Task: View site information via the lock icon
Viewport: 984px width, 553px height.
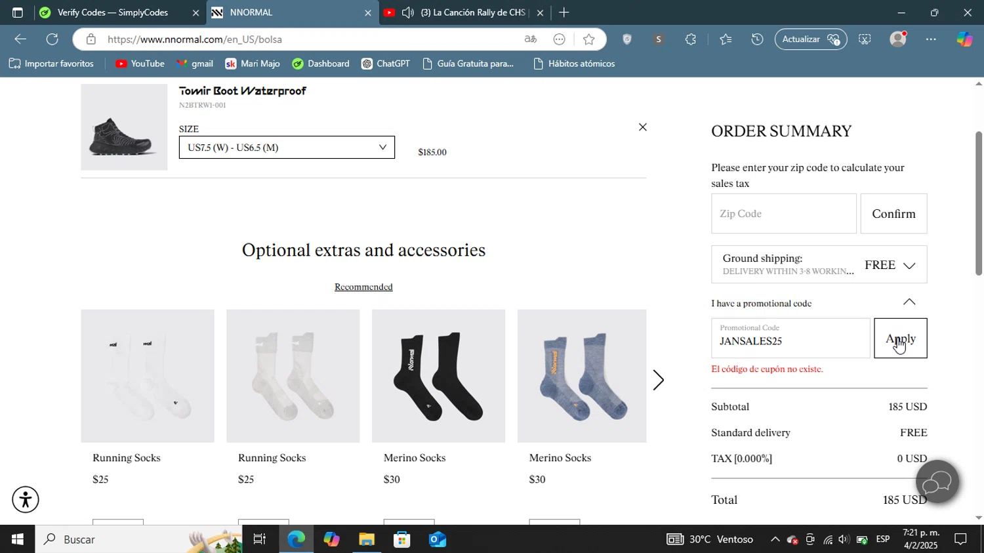Action: (91, 39)
